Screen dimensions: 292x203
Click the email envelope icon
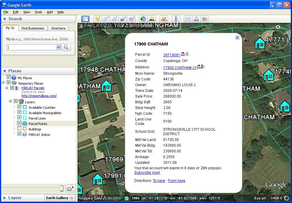pos(188,19)
